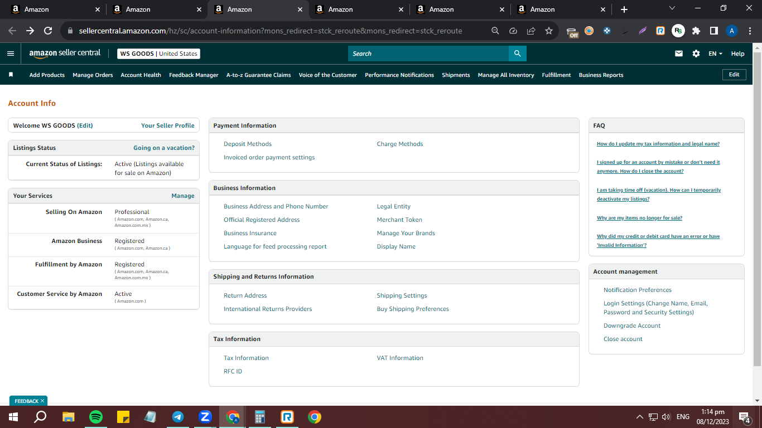The width and height of the screenshot is (762, 428).
Task: Click the purple feather extension icon
Action: click(x=643, y=31)
